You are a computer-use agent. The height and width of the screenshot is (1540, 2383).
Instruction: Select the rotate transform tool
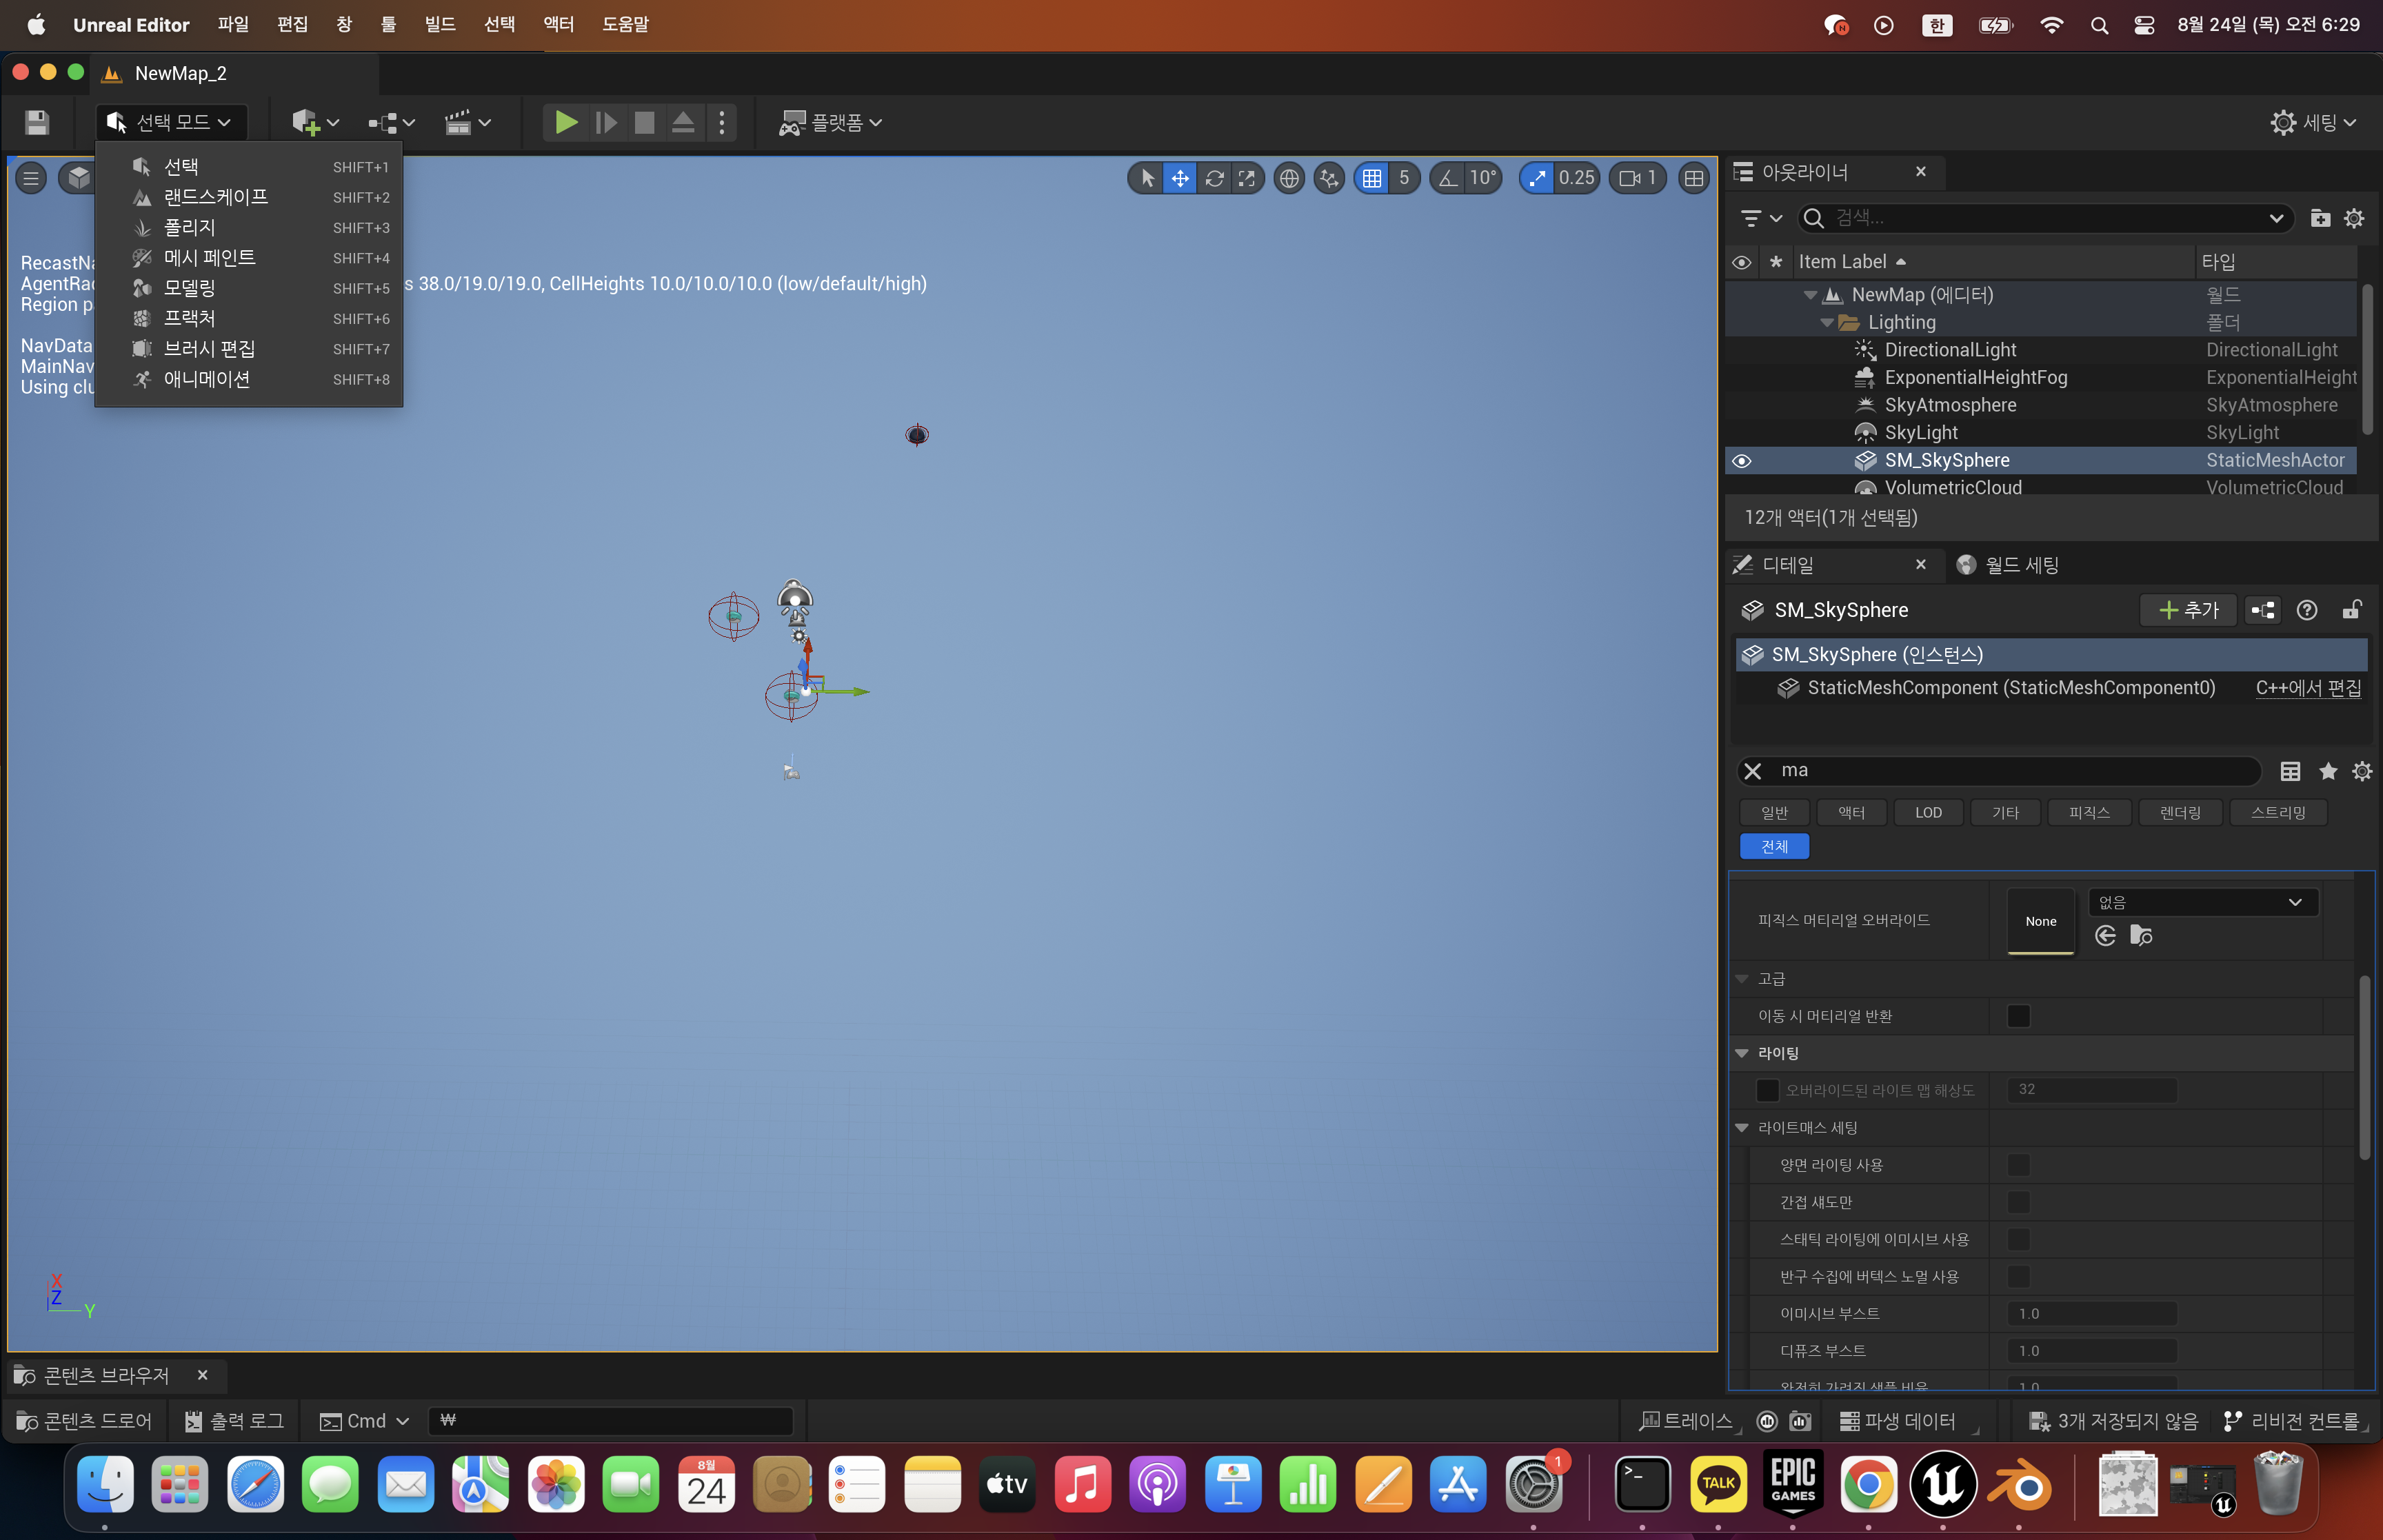coord(1214,178)
